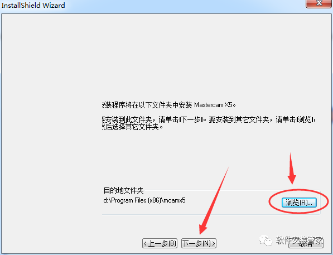
Task: Click the InstallShield Wizard title text
Action: pos(33,5)
